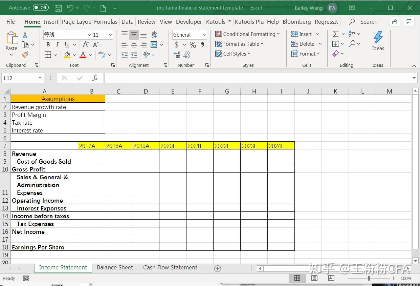Open the General number format dropdown
Screen dimensions: 420x286
coord(204,35)
